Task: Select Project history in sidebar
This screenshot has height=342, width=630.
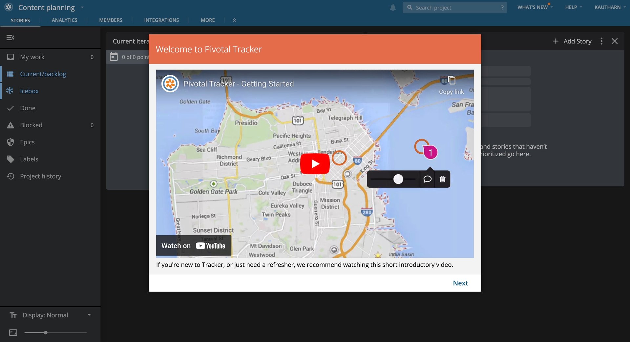Action: [50, 176]
